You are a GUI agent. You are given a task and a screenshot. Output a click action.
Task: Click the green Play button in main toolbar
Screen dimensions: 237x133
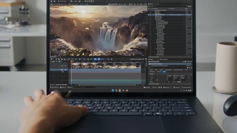(x=86, y=1)
